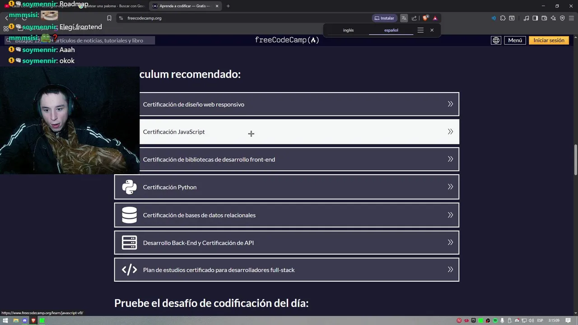The width and height of the screenshot is (578, 325).
Task: Select inglés in translate popup
Action: coord(348,30)
